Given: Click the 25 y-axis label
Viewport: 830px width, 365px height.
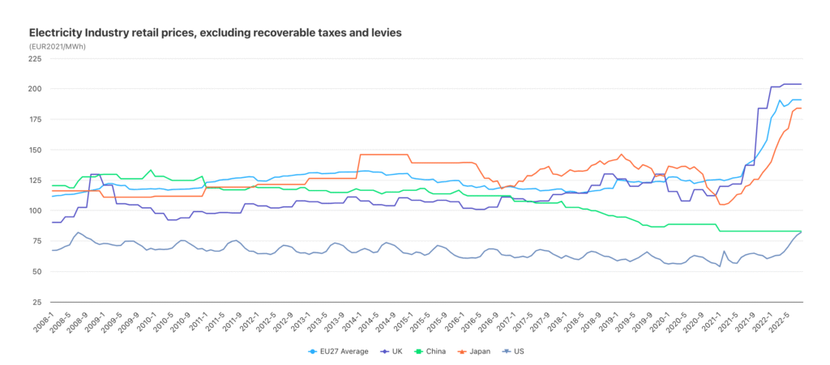Looking at the screenshot, I should click(x=40, y=302).
